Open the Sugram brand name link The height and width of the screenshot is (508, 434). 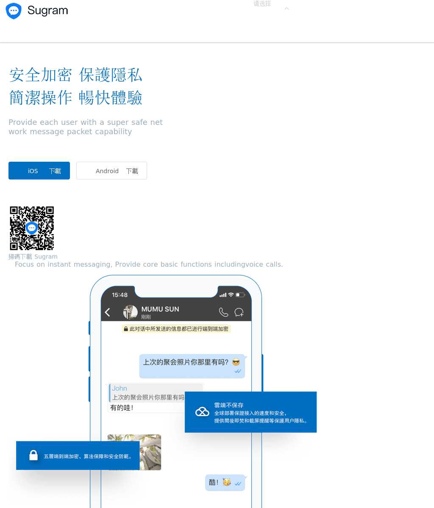point(47,11)
